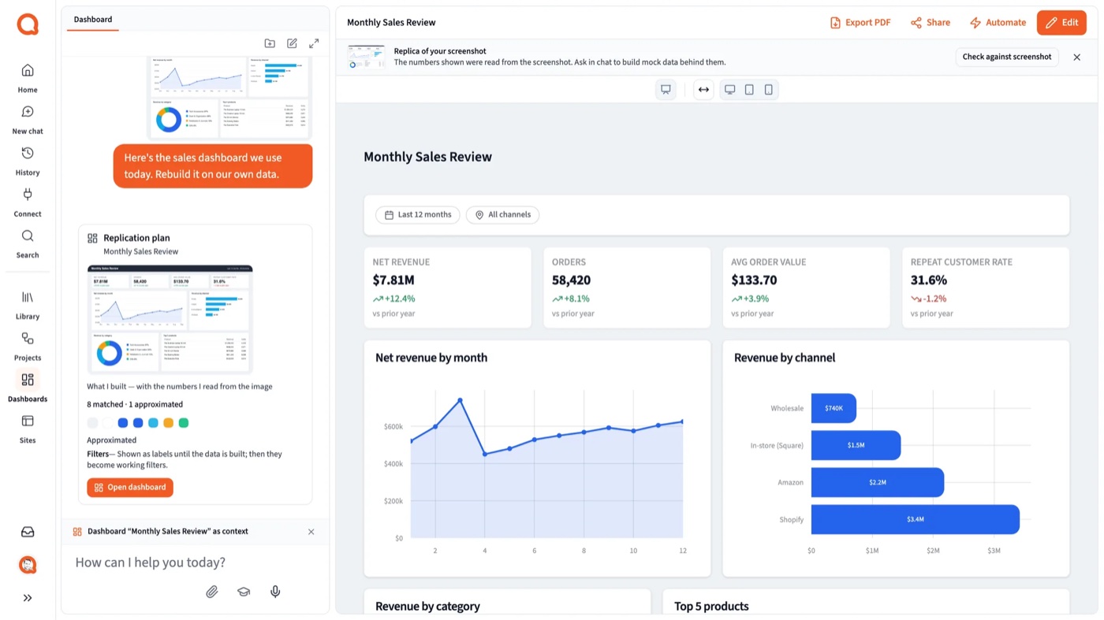Open Sites in the sidebar
The image size is (1104, 620).
tap(28, 429)
